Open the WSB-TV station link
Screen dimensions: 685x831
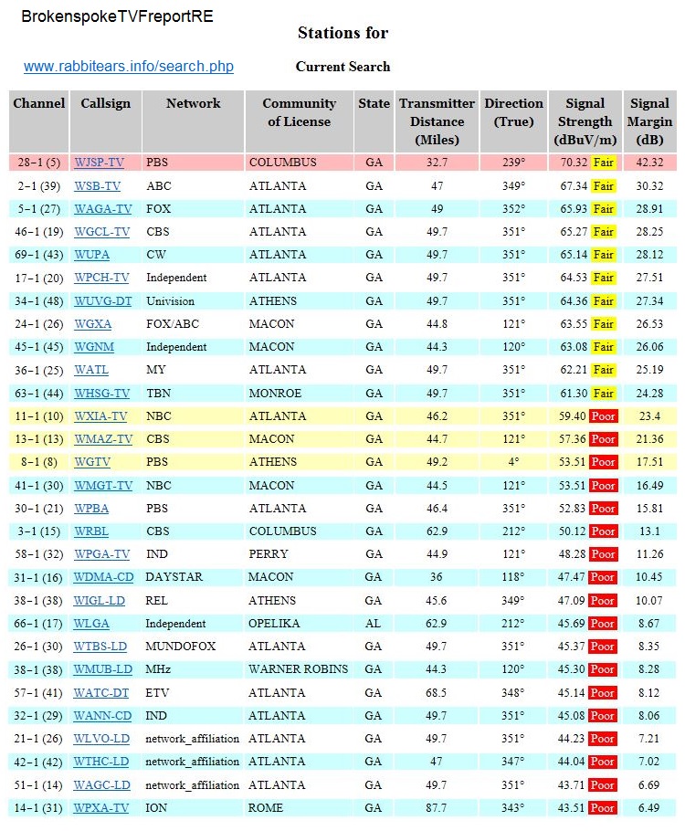(97, 185)
